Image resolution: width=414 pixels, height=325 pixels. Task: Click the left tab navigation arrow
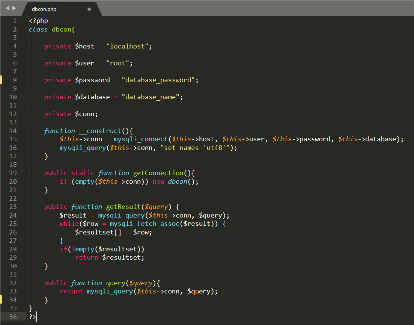click(7, 8)
